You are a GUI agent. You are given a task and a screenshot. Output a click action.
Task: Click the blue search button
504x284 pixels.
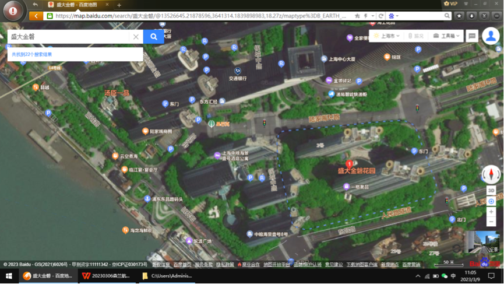coord(153,37)
